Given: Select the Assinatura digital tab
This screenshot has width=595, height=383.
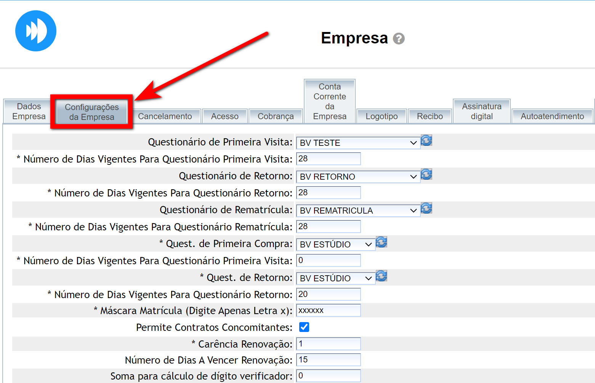Looking at the screenshot, I should pyautogui.click(x=481, y=112).
